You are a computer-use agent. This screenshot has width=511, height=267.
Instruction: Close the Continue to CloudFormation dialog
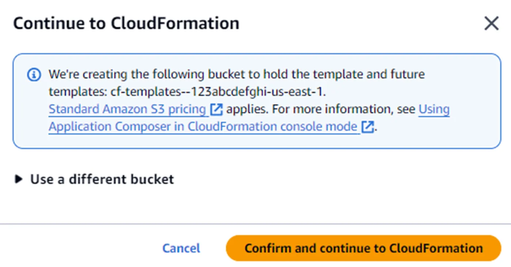pyautogui.click(x=491, y=24)
